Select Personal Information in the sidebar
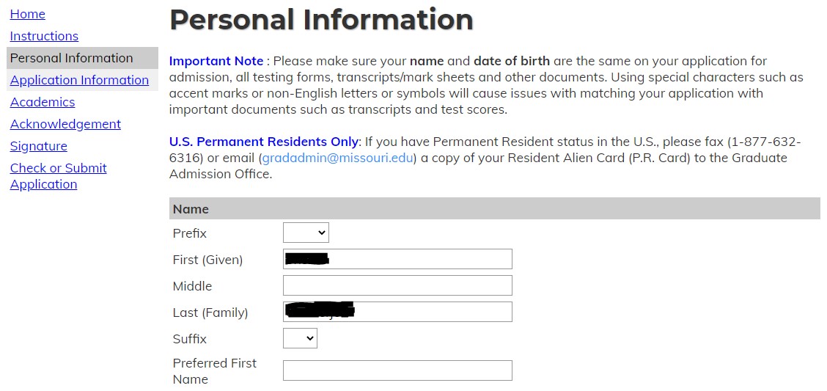827x391 pixels. coord(72,58)
